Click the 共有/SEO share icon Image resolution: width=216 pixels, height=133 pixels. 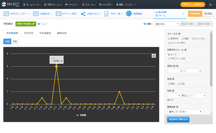[83, 14]
